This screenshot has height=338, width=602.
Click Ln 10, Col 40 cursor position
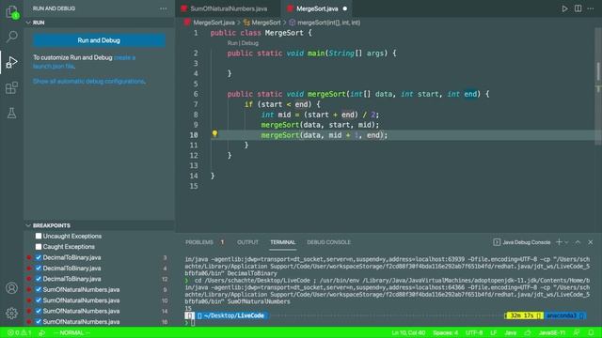[x=408, y=332]
